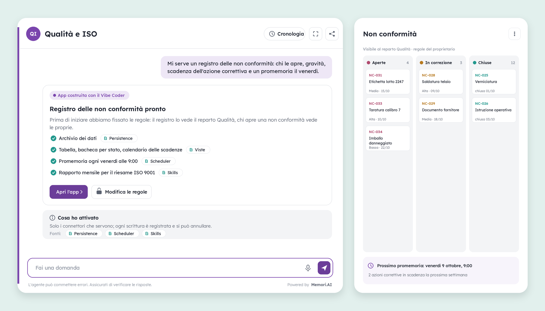
Task: Click the Prossimo promemoria reminder banner text
Action: tap(425, 266)
